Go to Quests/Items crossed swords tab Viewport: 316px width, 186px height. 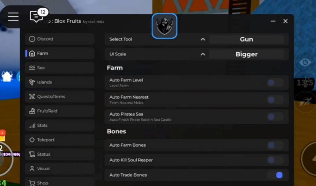click(x=60, y=96)
